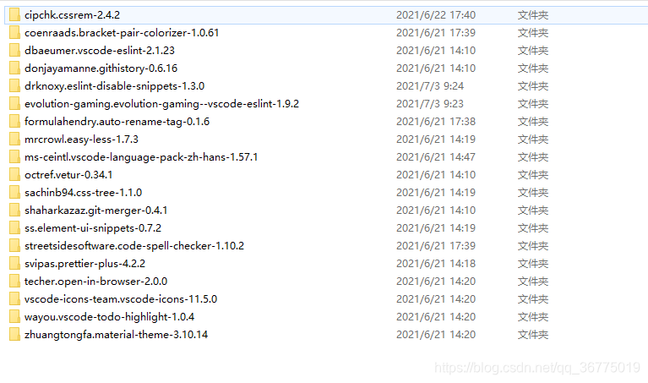
Task: Click the 2021/6/21 14:10 date for shaharkazaz.git-merger
Action: (436, 211)
